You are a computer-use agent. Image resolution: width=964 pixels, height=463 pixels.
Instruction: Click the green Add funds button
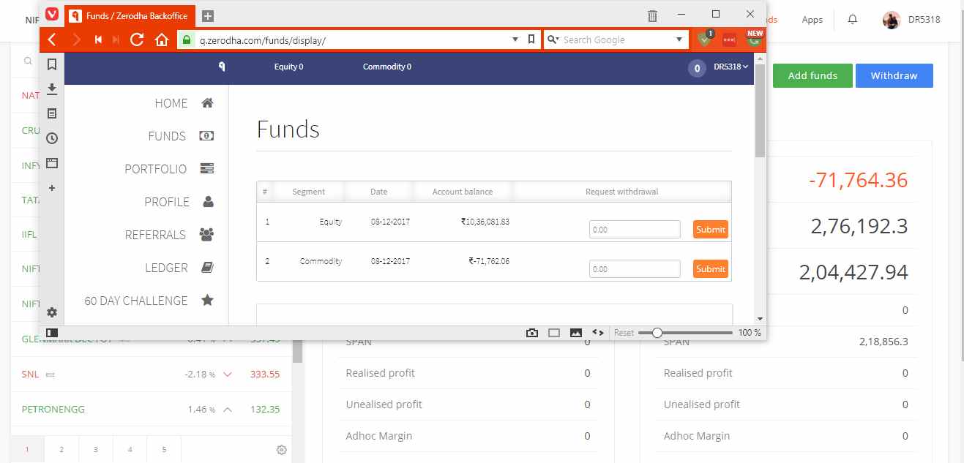point(812,76)
